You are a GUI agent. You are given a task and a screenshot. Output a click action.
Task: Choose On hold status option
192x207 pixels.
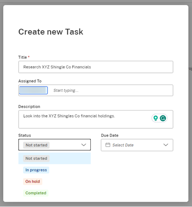[x=33, y=181]
